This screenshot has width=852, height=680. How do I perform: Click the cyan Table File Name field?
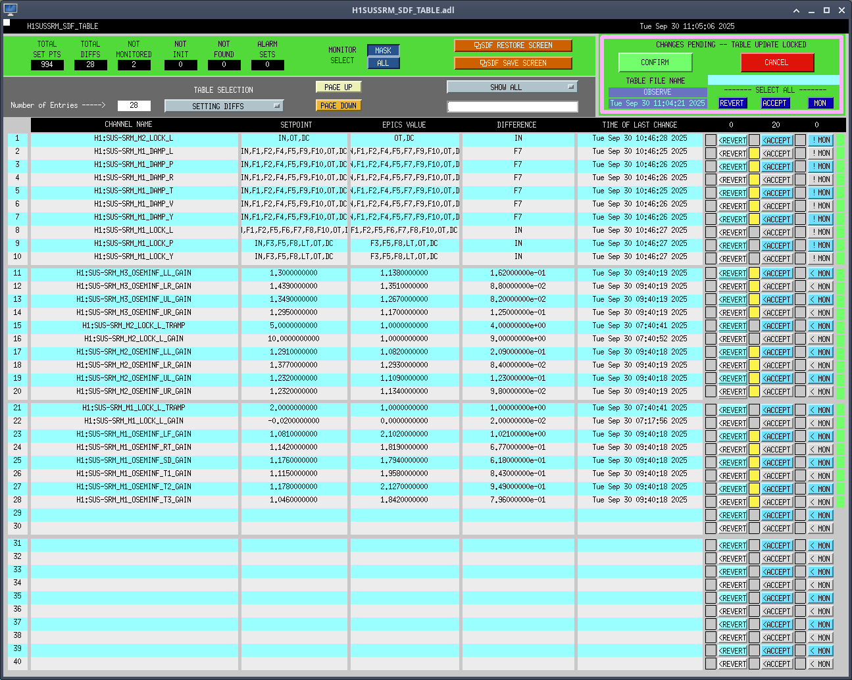pyautogui.click(x=773, y=80)
